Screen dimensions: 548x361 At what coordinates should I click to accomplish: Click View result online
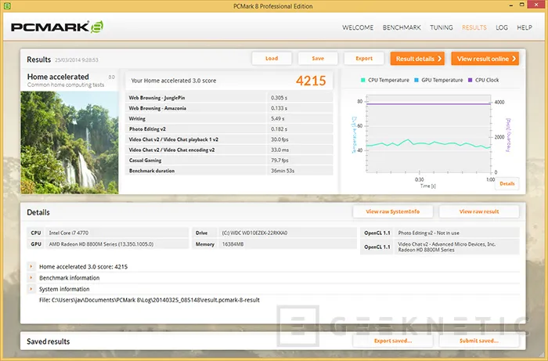tap(485, 59)
